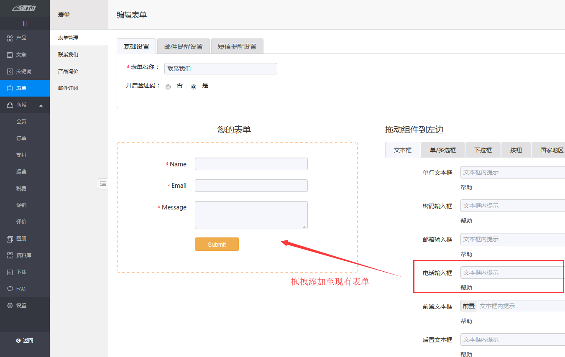This screenshot has width=565, height=357.
Task: Click the Message textarea in form
Action: [251, 215]
